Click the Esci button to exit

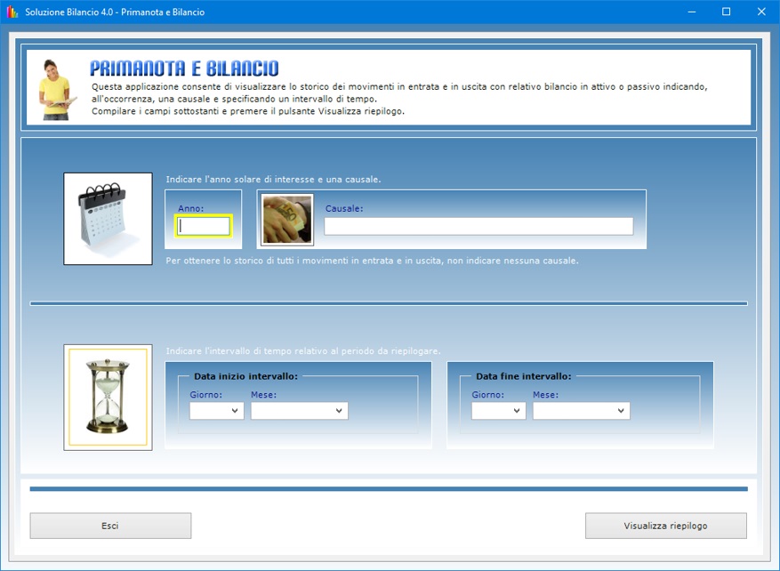coord(110,526)
